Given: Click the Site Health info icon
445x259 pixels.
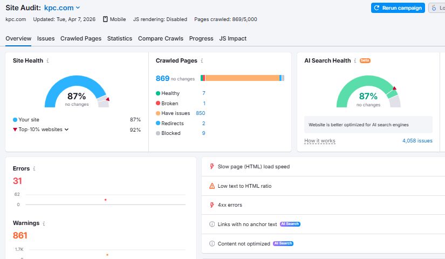Looking at the screenshot, I should 47,60.
